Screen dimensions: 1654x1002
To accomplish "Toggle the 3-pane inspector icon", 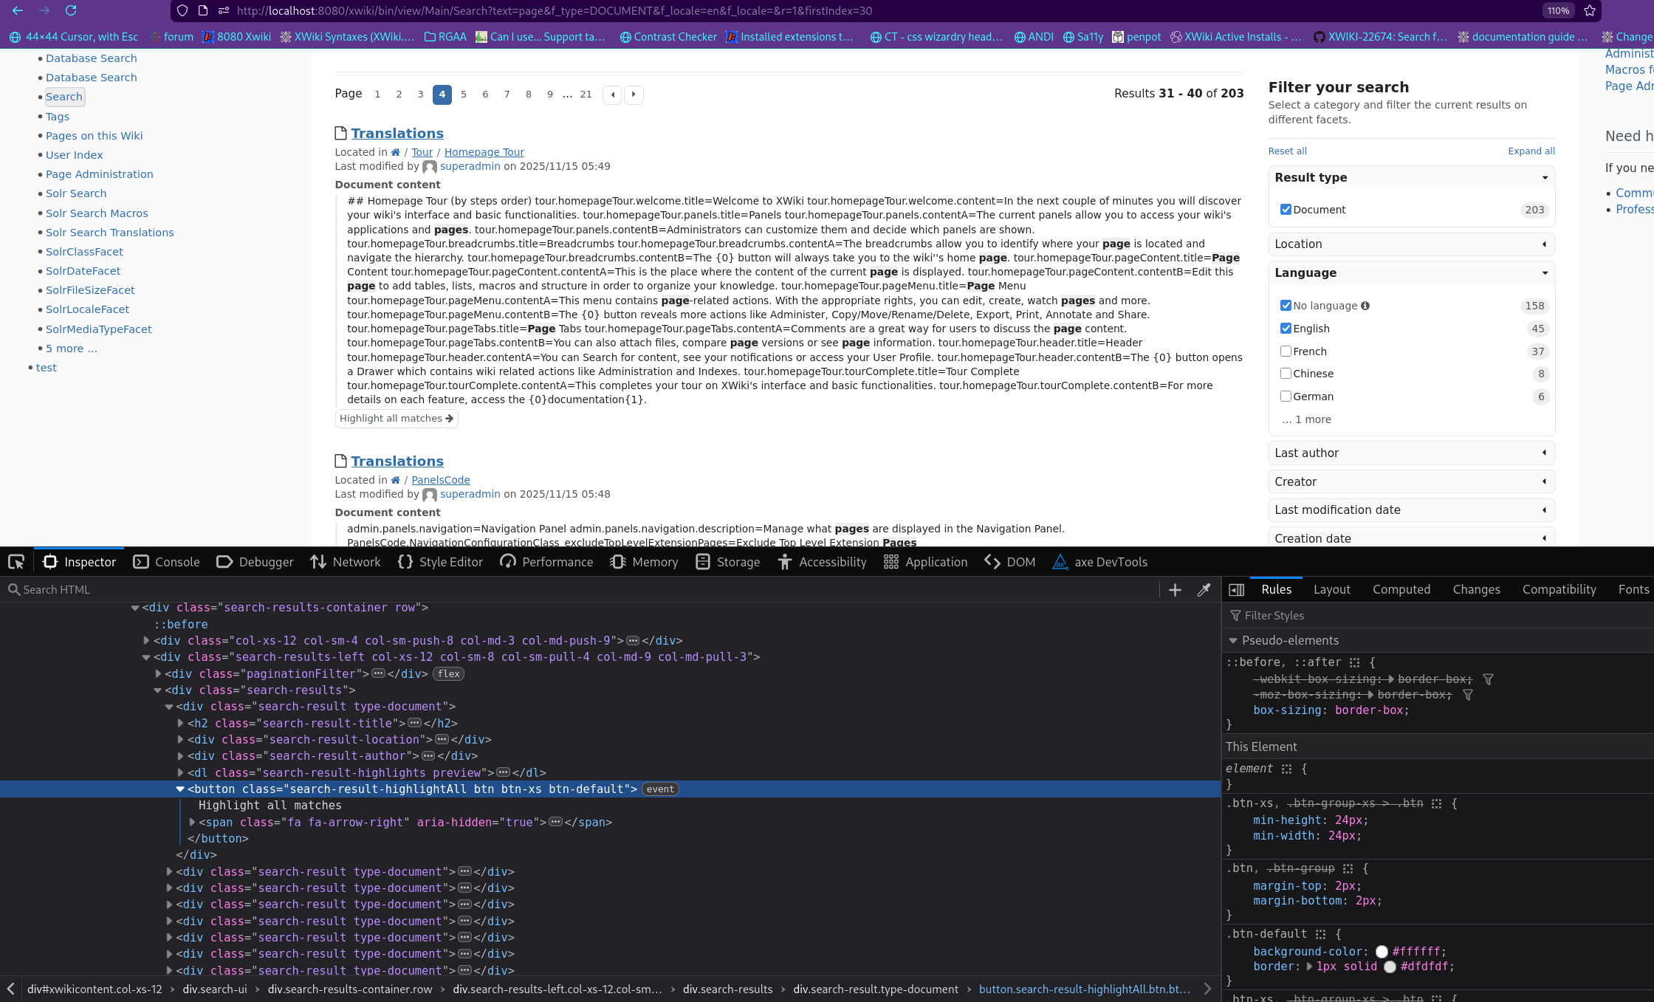I will [1236, 589].
